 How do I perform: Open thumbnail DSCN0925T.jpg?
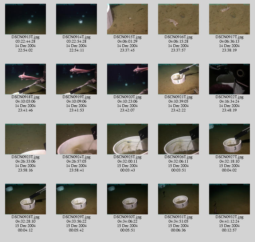pyautogui.click(x=128, y=139)
